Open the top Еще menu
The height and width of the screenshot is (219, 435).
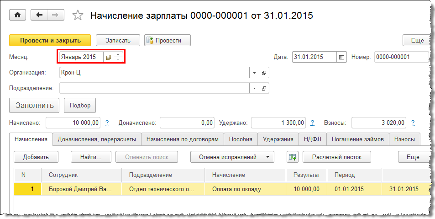pos(417,40)
